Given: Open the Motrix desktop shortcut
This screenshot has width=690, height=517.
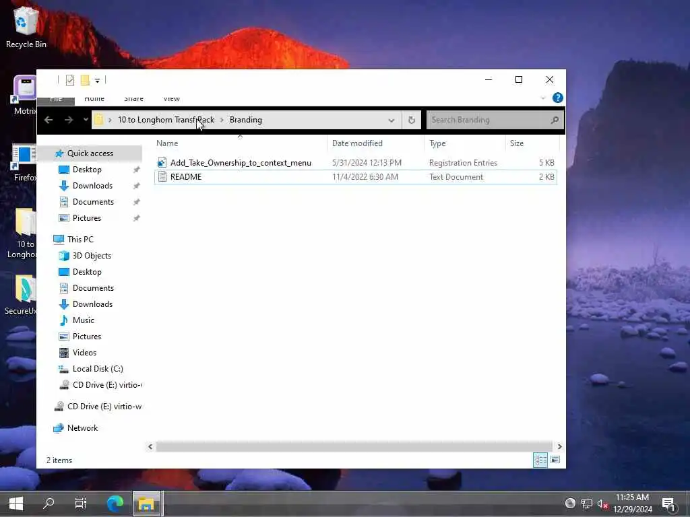Looking at the screenshot, I should 24,95.
